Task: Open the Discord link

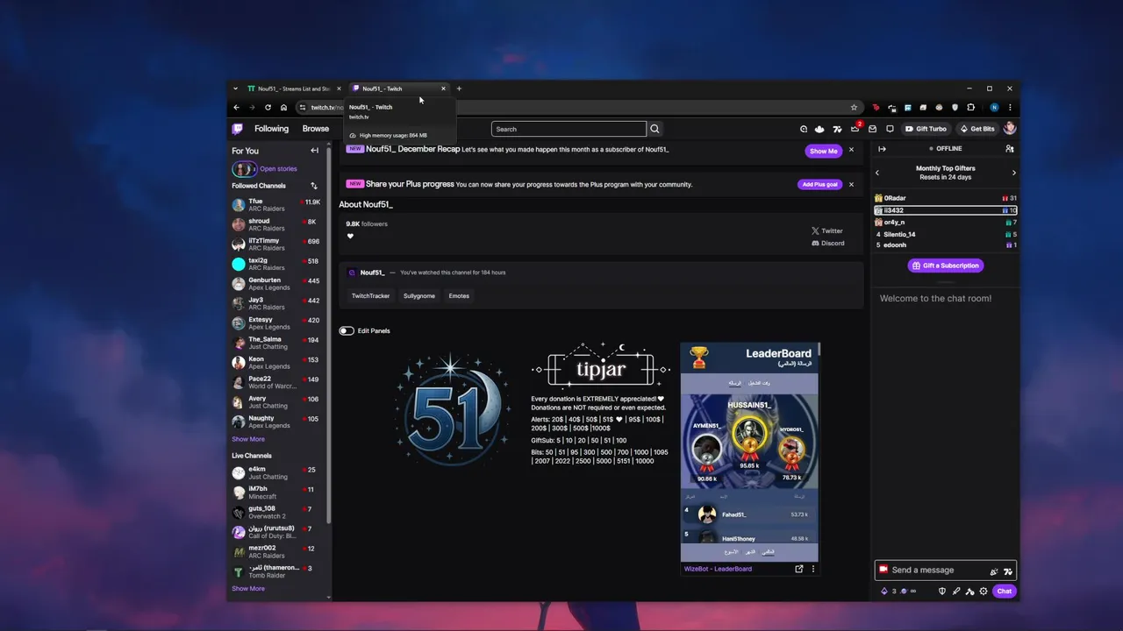Action: click(828, 243)
